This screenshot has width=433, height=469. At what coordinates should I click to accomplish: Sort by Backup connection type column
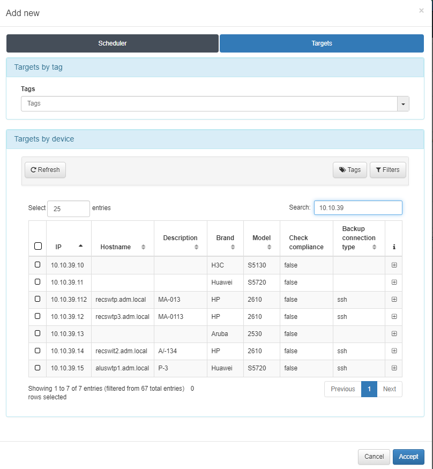click(374, 247)
